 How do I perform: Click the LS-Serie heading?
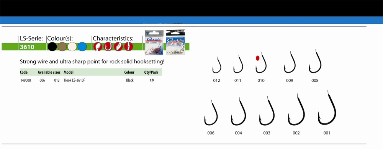point(31,39)
